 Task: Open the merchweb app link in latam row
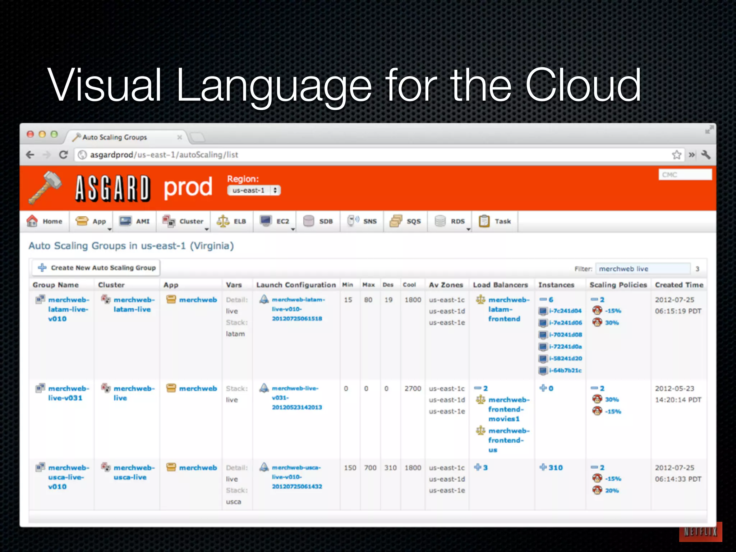point(198,300)
